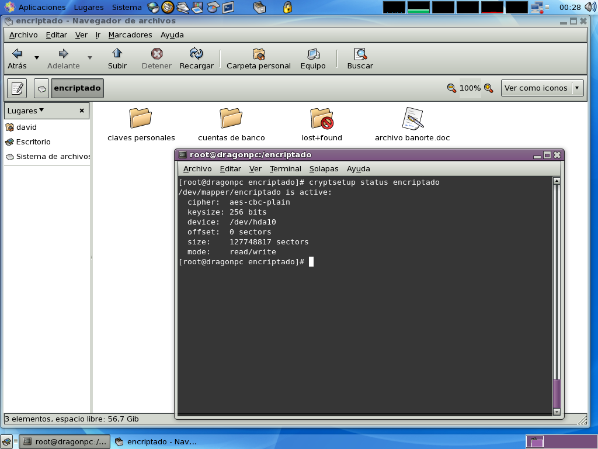The width and height of the screenshot is (598, 449).
Task: Reload folder with Recargar icon
Action: [196, 54]
